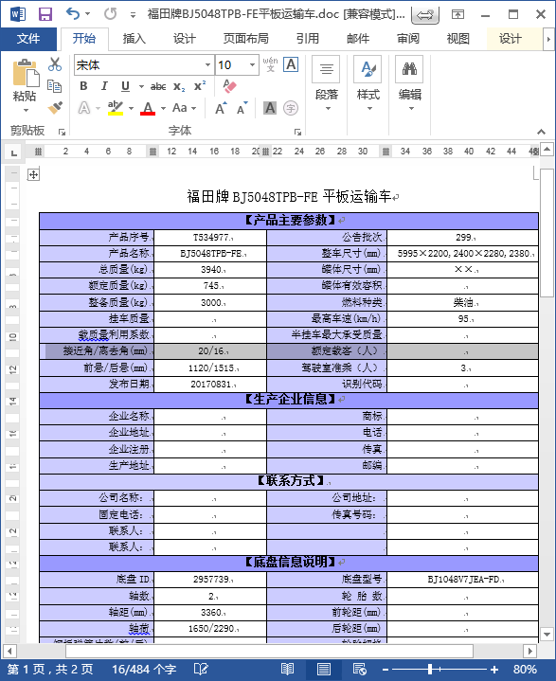Open proofing errors status icon

pyautogui.click(x=201, y=670)
